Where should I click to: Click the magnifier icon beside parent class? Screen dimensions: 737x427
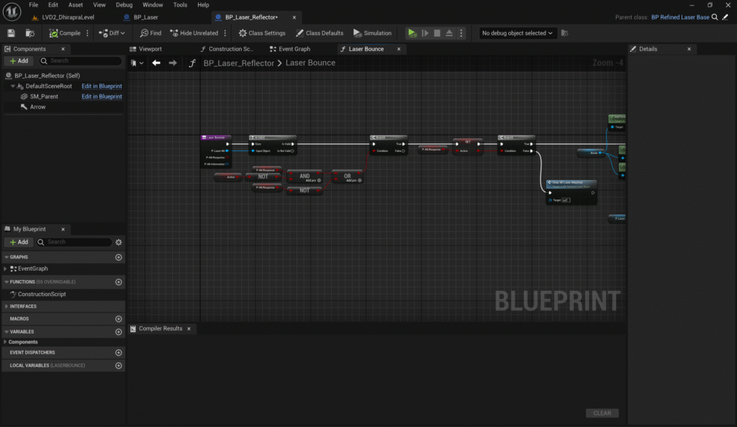(x=715, y=17)
